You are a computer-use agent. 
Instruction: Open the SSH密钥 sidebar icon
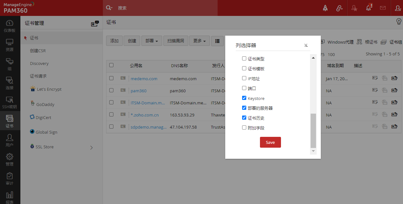[10, 102]
